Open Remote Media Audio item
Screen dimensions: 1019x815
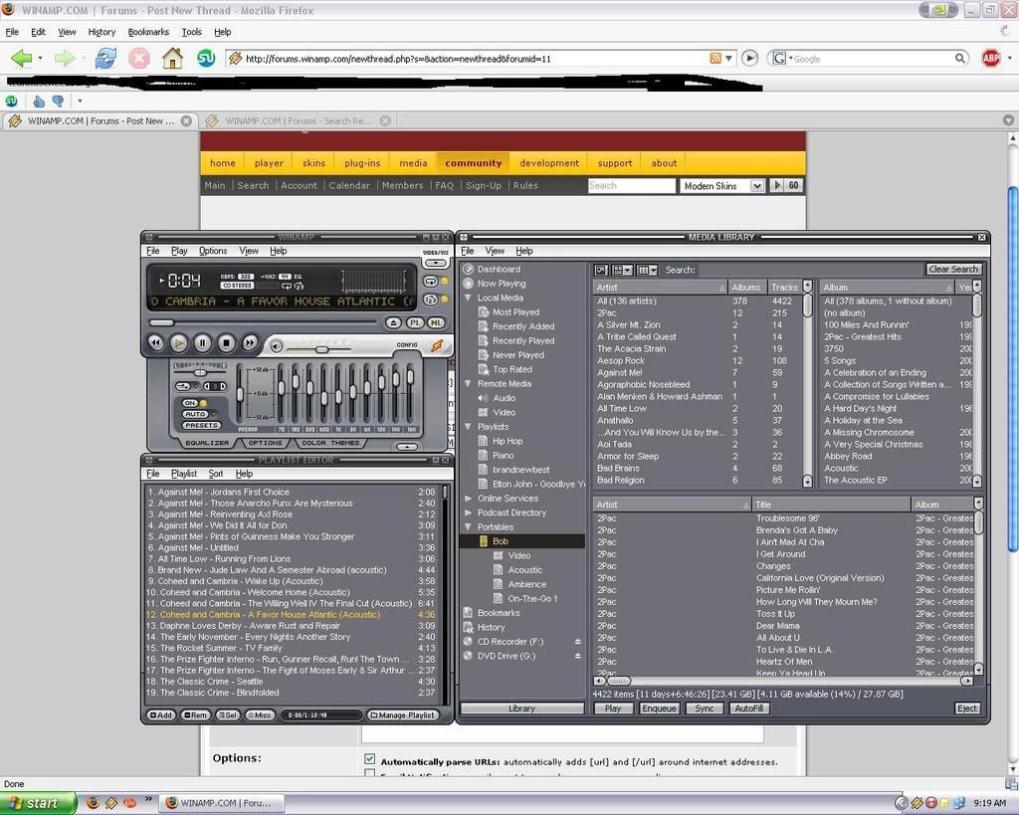click(x=504, y=398)
